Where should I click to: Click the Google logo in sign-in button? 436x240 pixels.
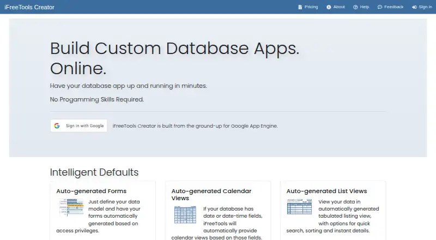coord(57,126)
